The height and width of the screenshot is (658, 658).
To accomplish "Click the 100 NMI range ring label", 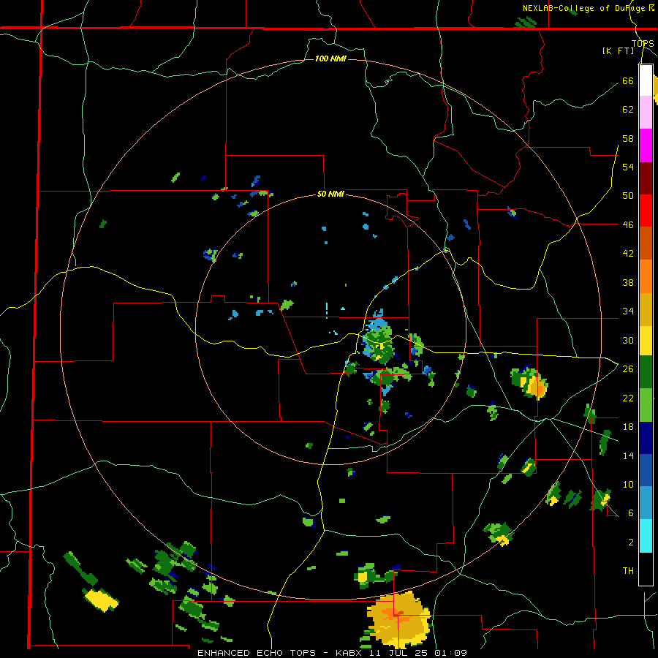I will point(330,58).
